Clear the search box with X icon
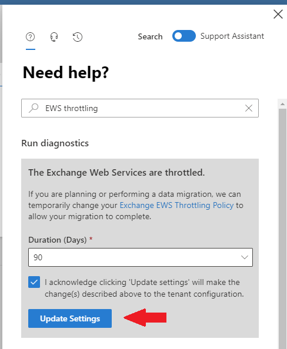 (249, 108)
